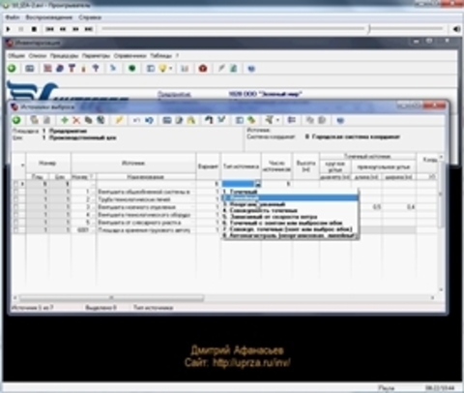Image resolution: width=464 pixels, height=393 pixels.
Task: Click the speaker volume icon in the player
Action: pyautogui.click(x=456, y=29)
